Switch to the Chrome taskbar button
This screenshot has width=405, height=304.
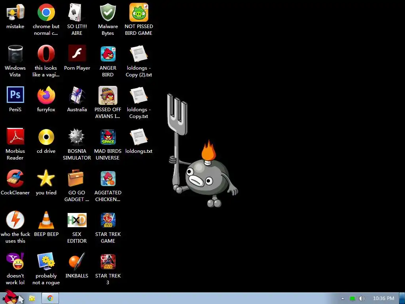[x=50, y=298]
